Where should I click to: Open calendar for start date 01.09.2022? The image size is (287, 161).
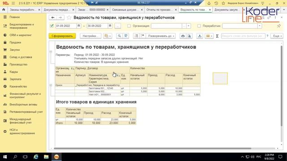coord(79,26)
